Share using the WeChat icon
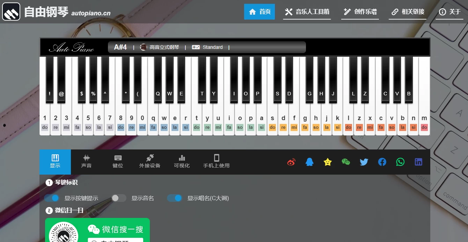 (x=346, y=162)
